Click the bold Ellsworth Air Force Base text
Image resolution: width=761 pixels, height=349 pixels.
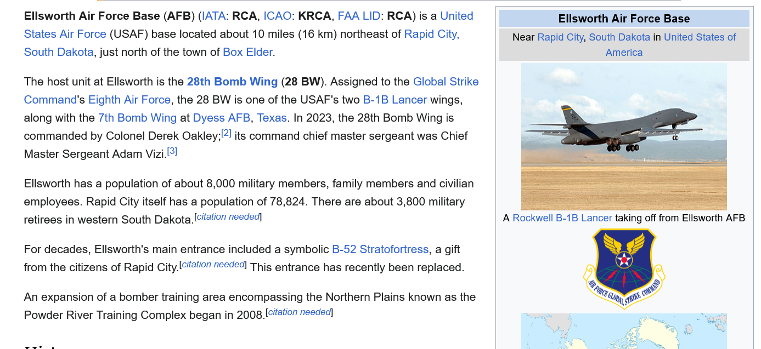pyautogui.click(x=92, y=16)
